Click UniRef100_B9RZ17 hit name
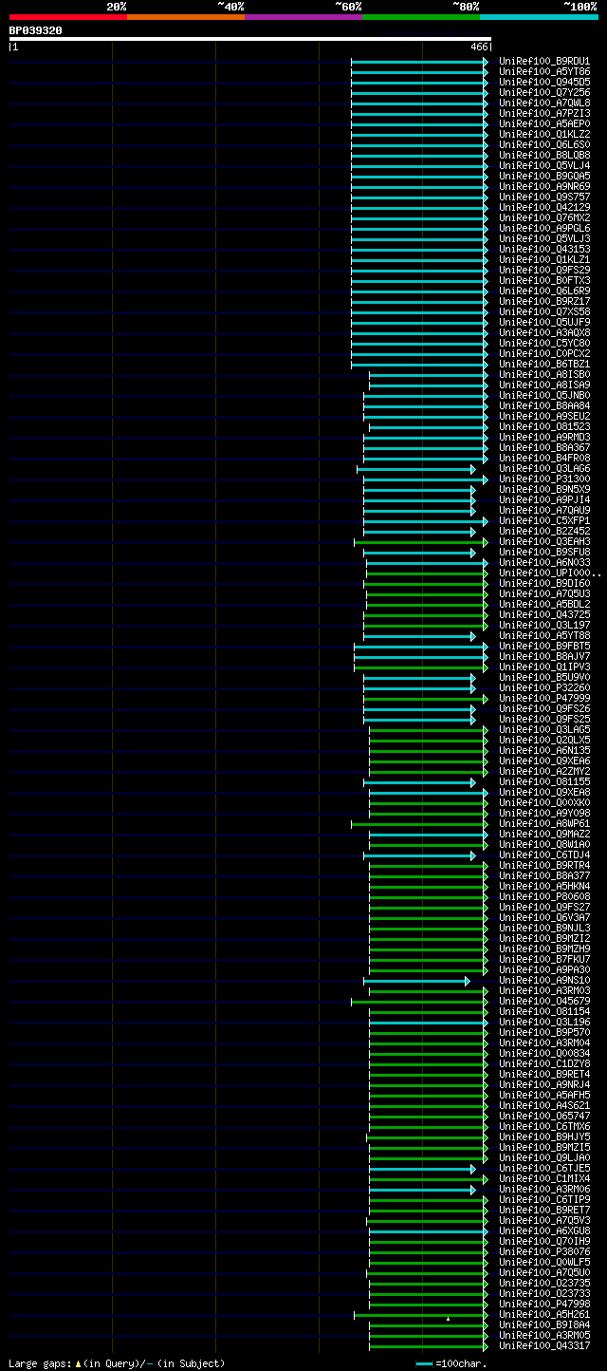Screen dimensions: 607x1371 click(x=544, y=302)
